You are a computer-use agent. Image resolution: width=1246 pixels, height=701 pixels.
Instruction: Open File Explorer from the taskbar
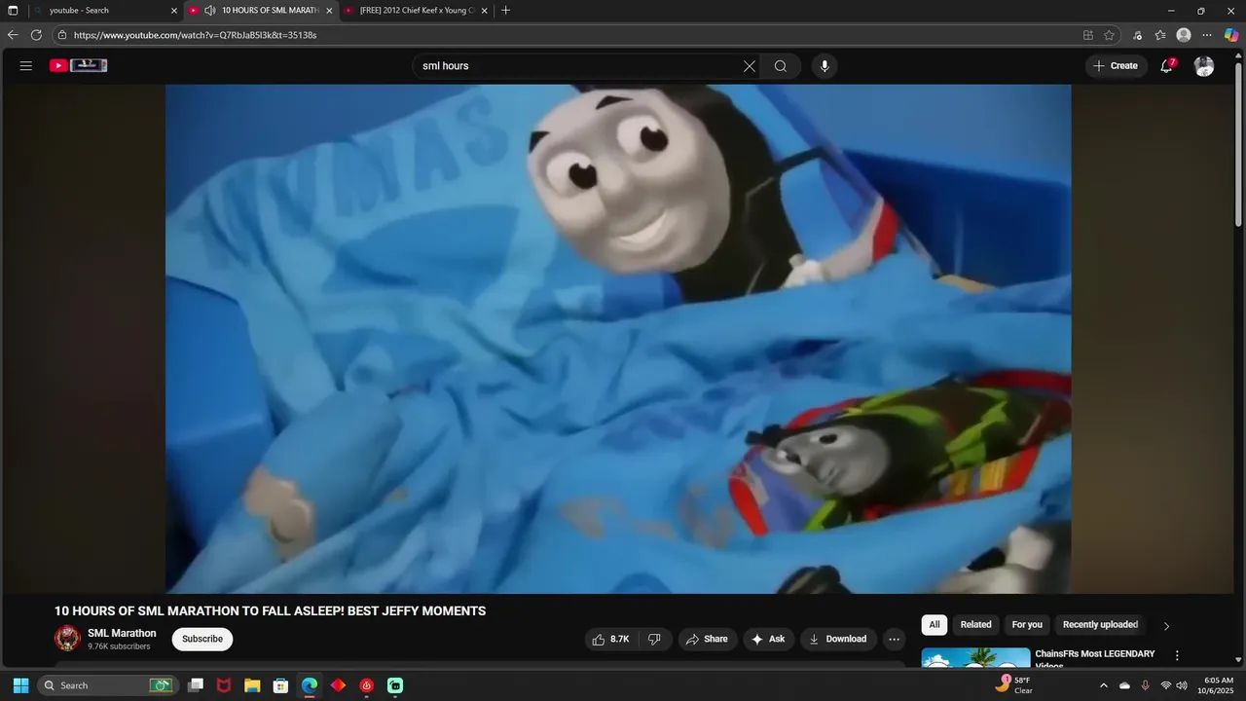[252, 685]
